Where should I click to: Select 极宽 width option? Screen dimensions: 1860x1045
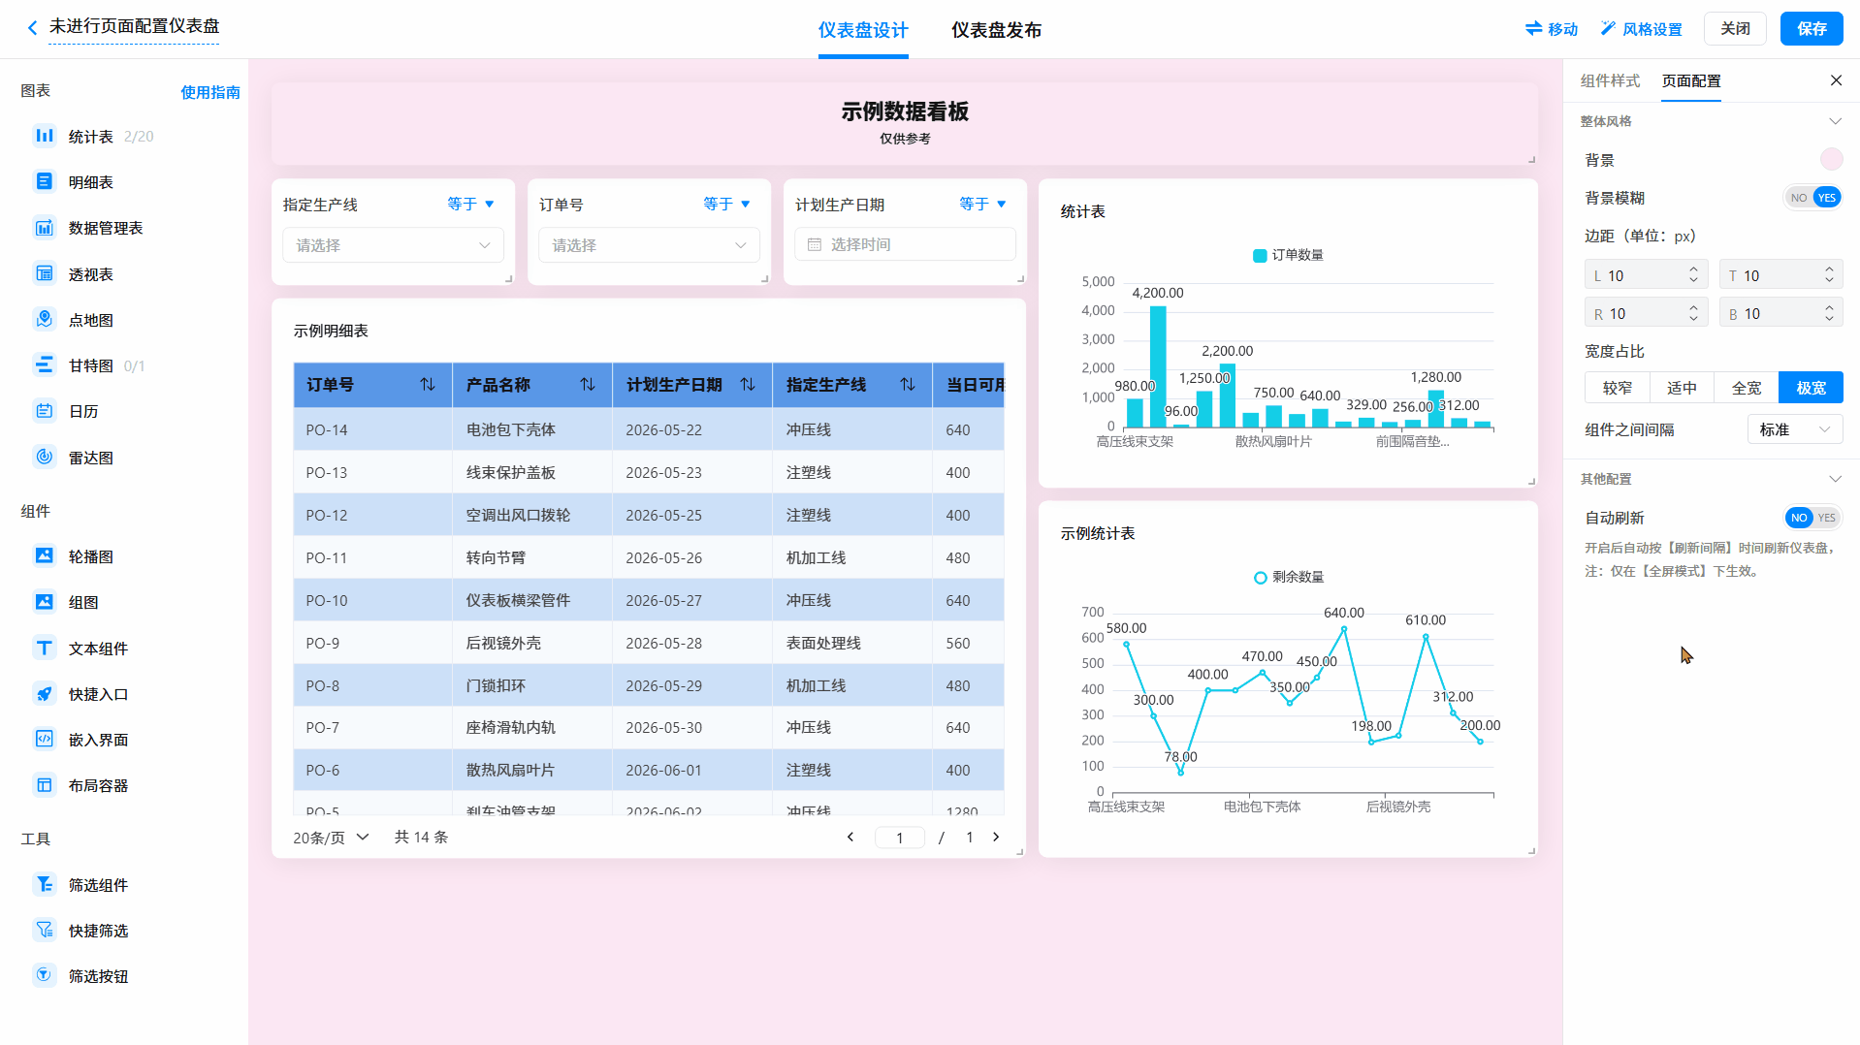(1811, 388)
